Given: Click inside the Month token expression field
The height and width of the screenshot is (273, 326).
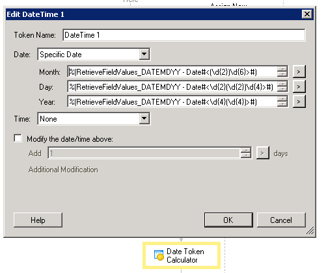Looking at the screenshot, I should [x=172, y=71].
